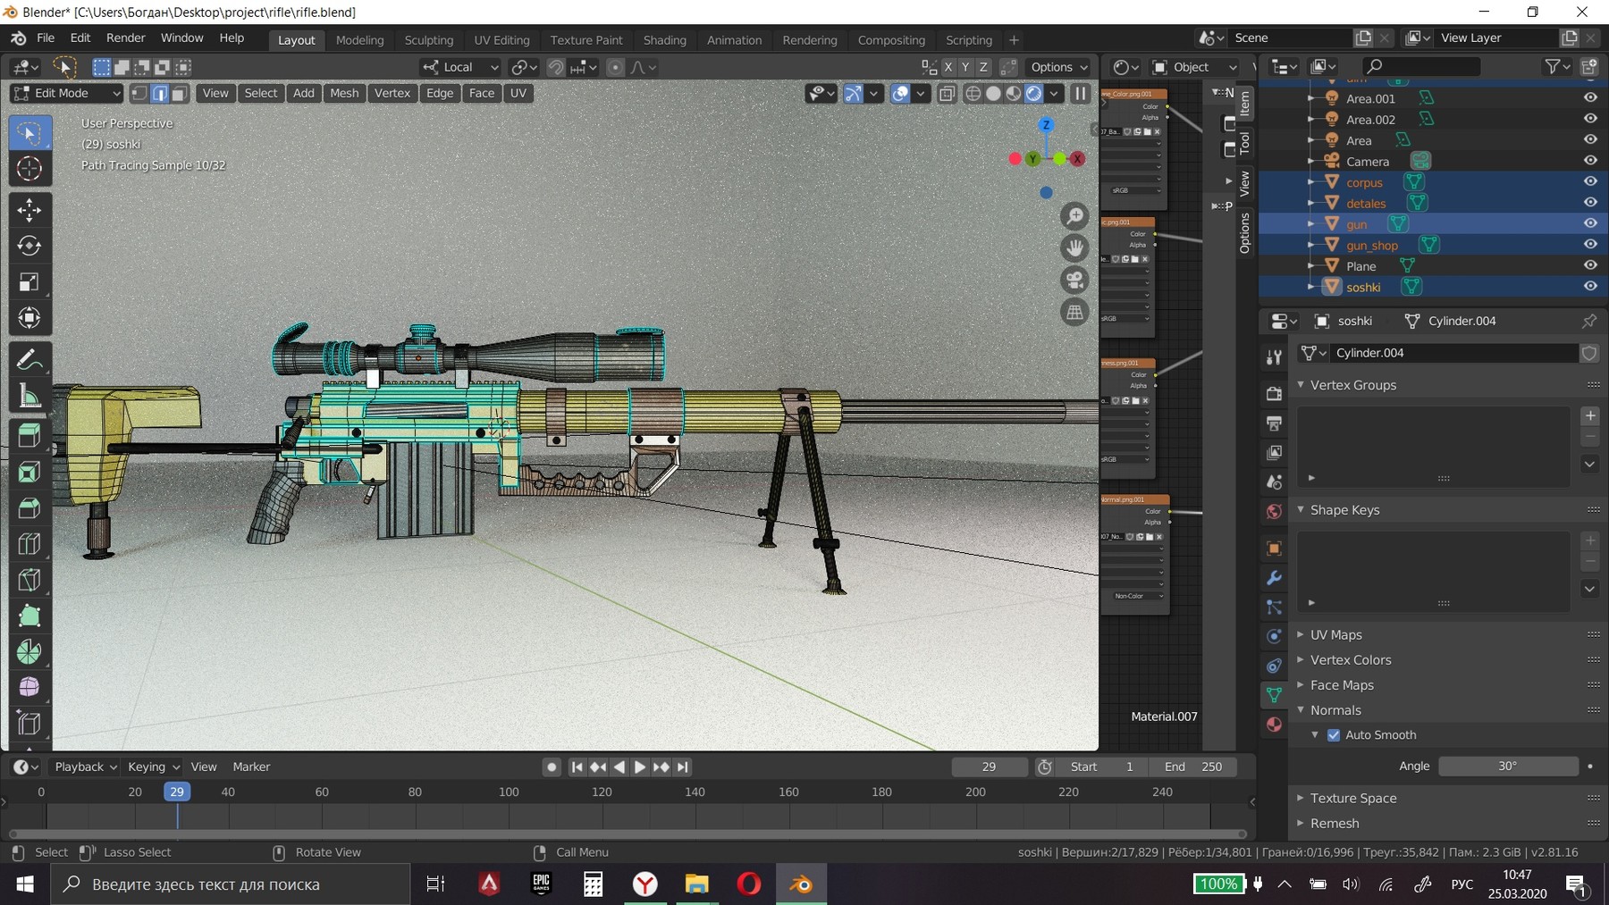The height and width of the screenshot is (905, 1609).
Task: Click the Options button in viewport header
Action: [x=1058, y=67]
